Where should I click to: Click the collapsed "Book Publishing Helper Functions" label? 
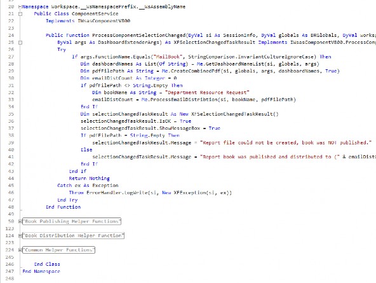coord(72,221)
